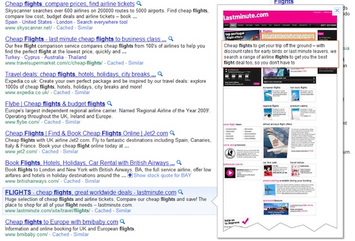Close the lastminute.com preview popup
Screen dimensions: 355x241
337,10
